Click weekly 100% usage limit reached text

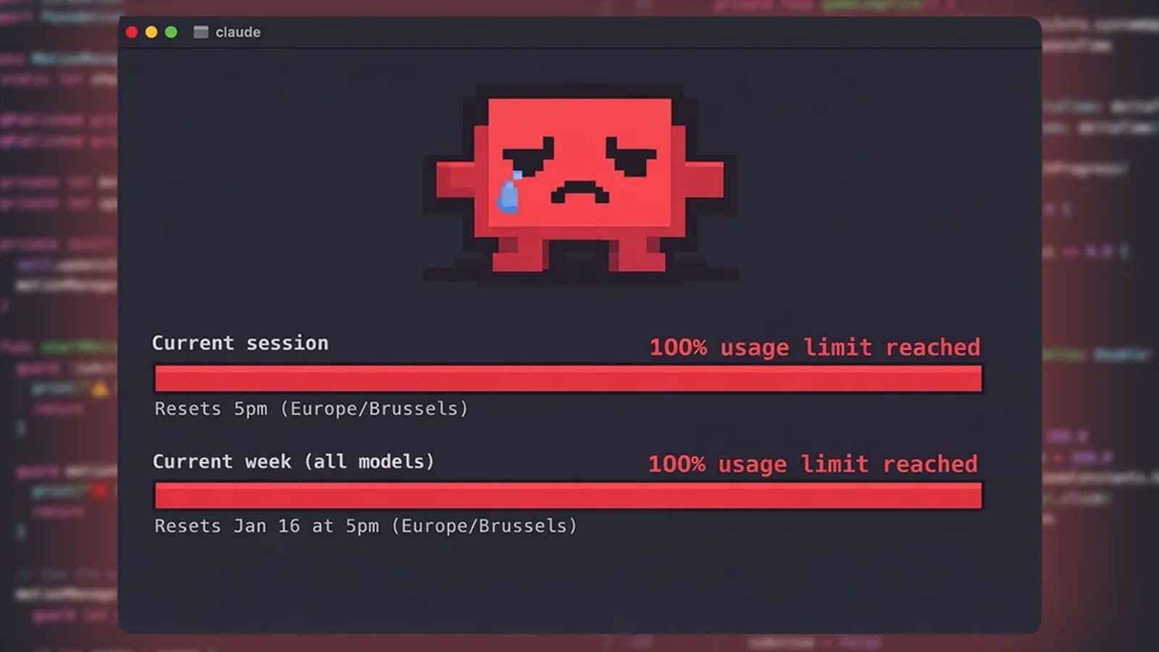(813, 464)
